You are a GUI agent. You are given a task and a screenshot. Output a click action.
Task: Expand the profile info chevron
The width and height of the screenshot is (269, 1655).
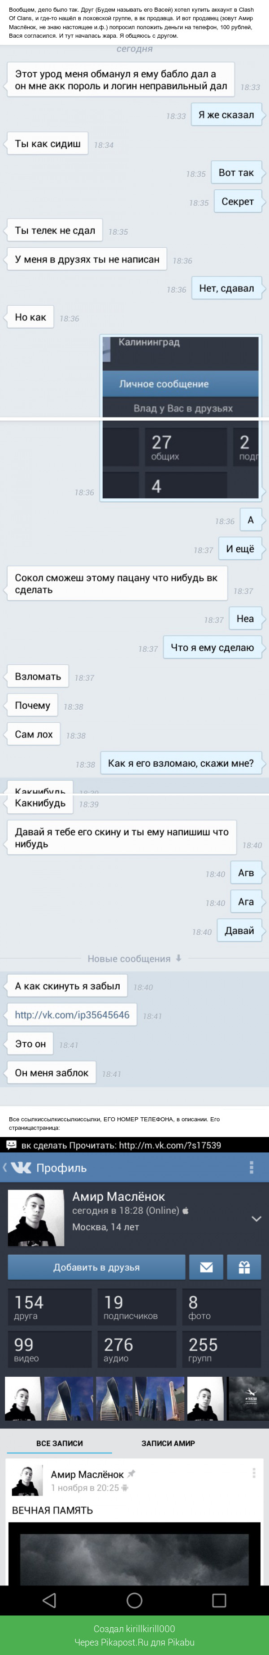click(256, 1219)
